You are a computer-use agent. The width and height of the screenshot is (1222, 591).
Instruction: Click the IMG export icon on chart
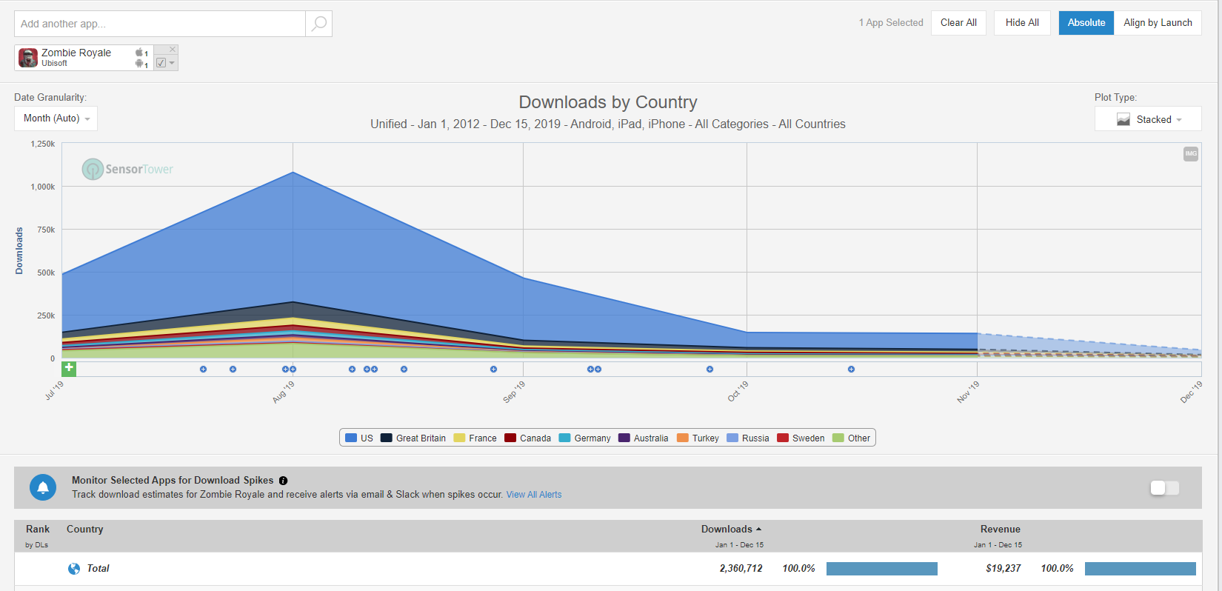click(x=1191, y=154)
